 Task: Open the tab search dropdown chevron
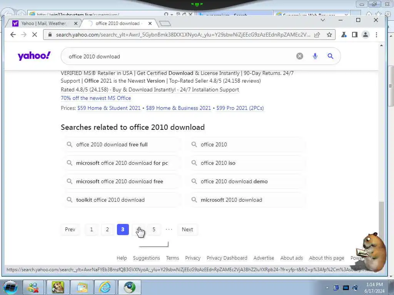point(323,20)
